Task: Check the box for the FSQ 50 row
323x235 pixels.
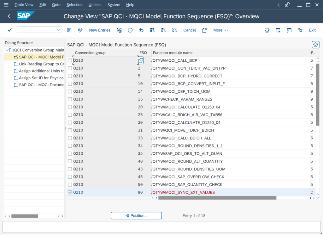Action: (x=70, y=185)
